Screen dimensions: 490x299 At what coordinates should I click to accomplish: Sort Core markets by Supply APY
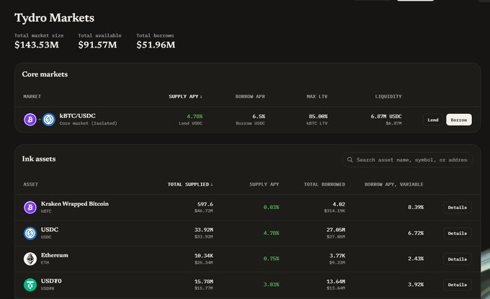coord(185,97)
